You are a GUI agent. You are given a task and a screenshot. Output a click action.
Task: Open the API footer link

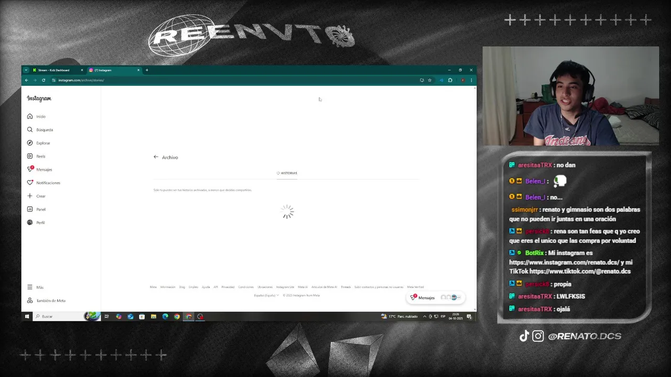point(215,287)
